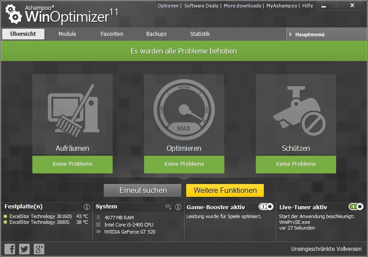368x257 pixels.
Task: Switch to the Übersicht tab
Action: point(23,34)
